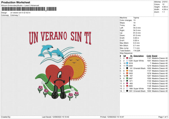Image resolution: width=169 pixels, height=119 pixels.
Task: Click the Stitches value "21013"
Action: point(165,2)
